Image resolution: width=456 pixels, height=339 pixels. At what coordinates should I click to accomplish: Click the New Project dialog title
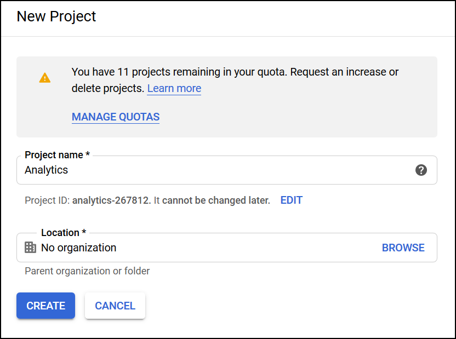pyautogui.click(x=56, y=16)
